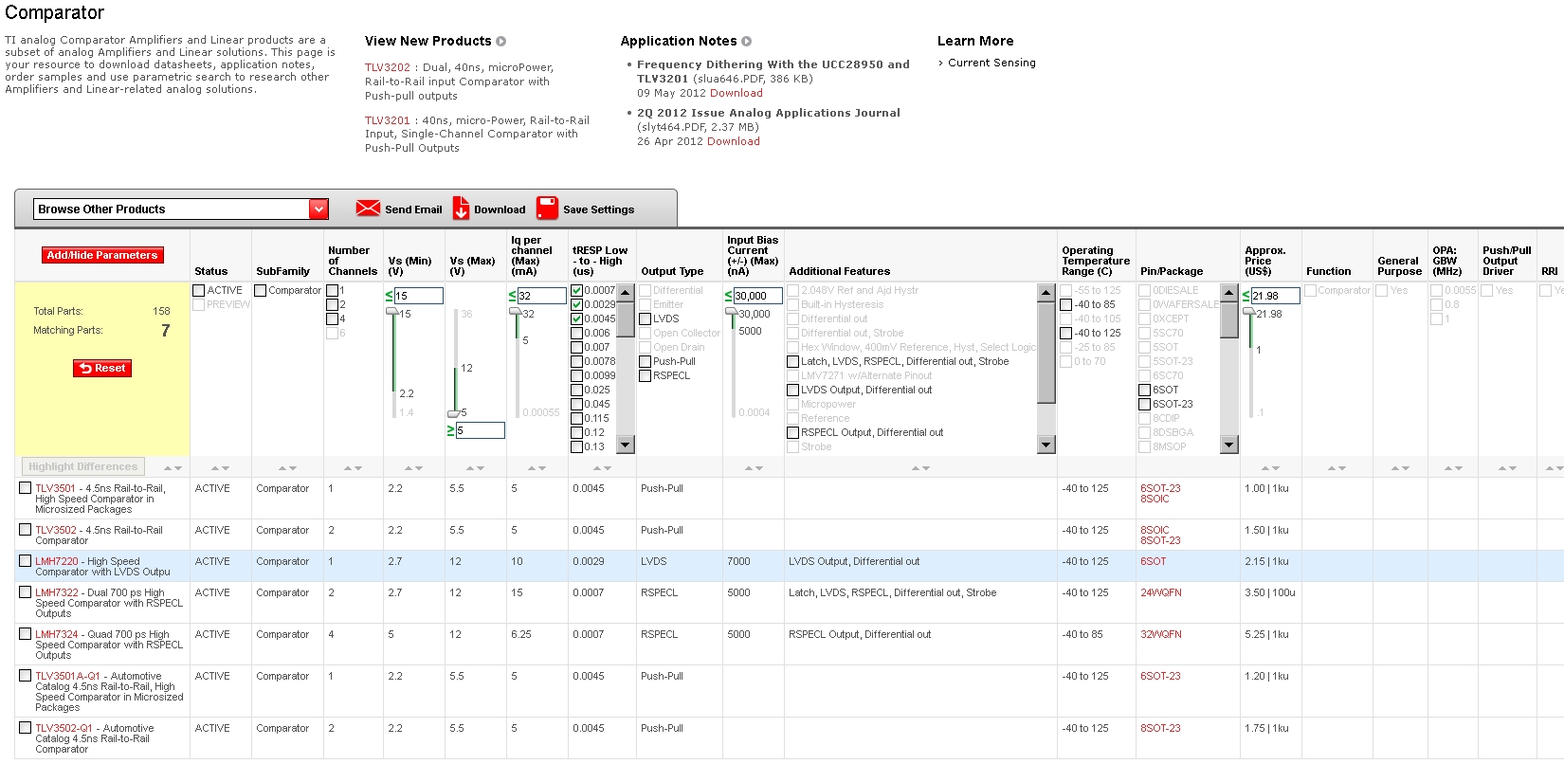Sort part name column ascending with up arrow
1564x782 pixels.
pos(168,468)
